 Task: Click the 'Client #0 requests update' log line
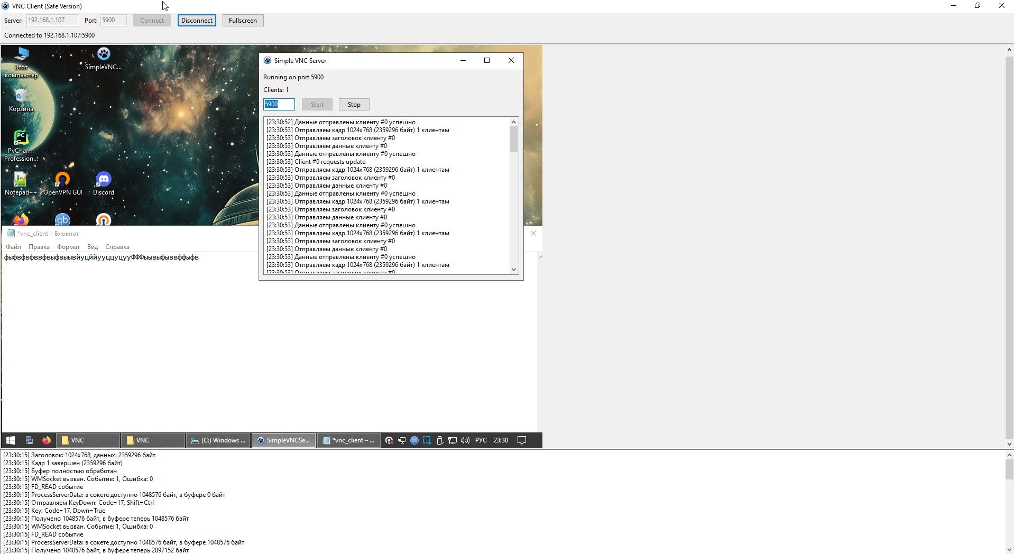tap(316, 162)
